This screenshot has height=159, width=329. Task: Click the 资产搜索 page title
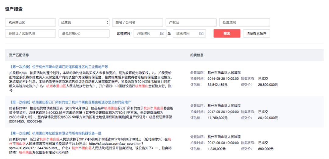14,9
